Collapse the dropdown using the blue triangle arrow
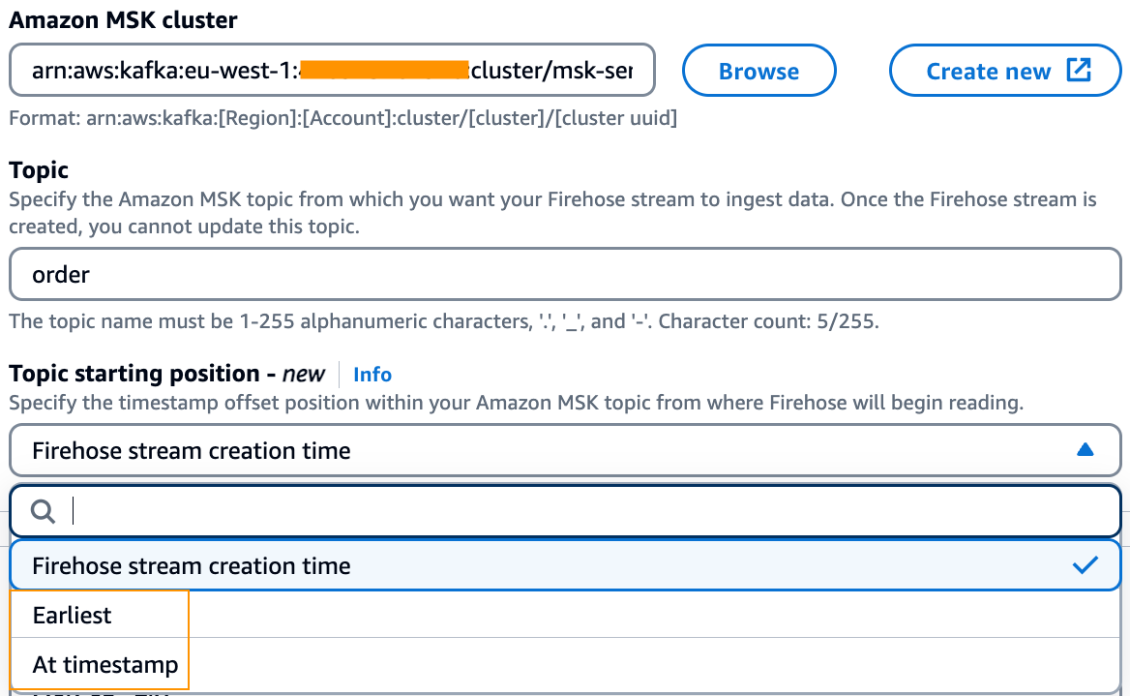 tap(1085, 450)
